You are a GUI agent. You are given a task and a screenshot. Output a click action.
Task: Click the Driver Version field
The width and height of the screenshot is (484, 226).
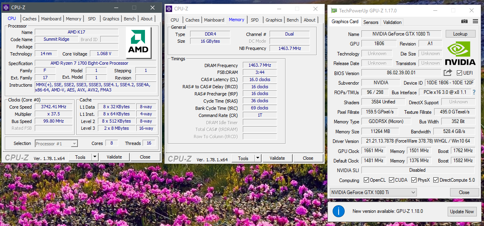click(418, 141)
